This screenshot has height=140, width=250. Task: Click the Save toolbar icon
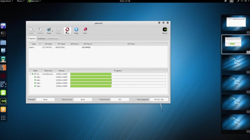pos(49,31)
